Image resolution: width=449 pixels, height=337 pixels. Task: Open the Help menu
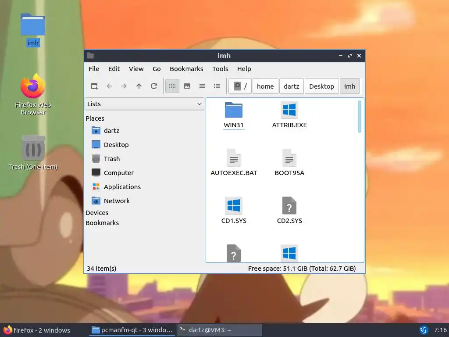(244, 69)
